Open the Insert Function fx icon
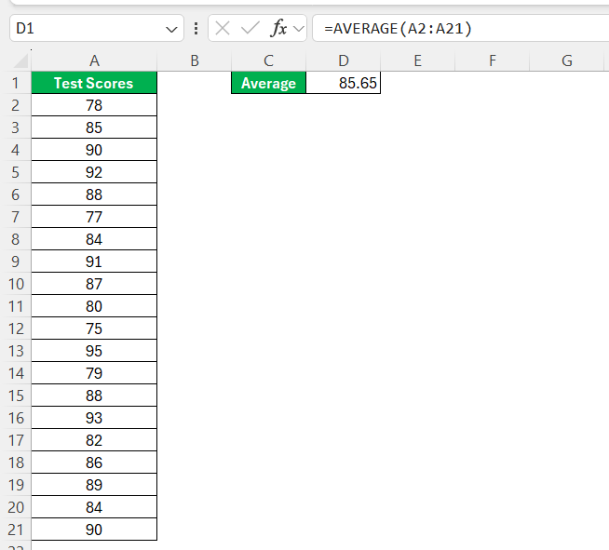Image resolution: width=609 pixels, height=550 pixels. coord(278,28)
